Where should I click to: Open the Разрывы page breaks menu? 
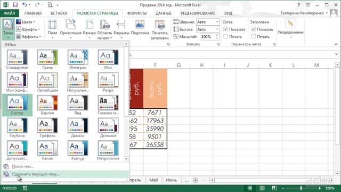(121, 29)
